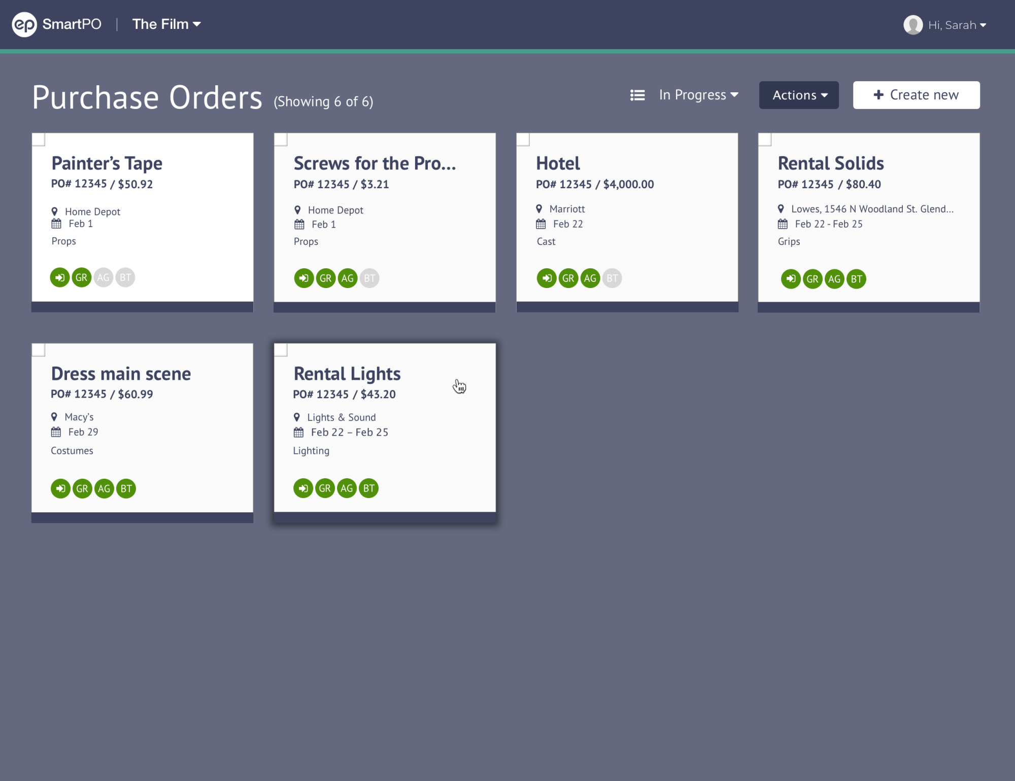Click grey BT badge on Screws card
This screenshot has width=1015, height=781.
[369, 278]
